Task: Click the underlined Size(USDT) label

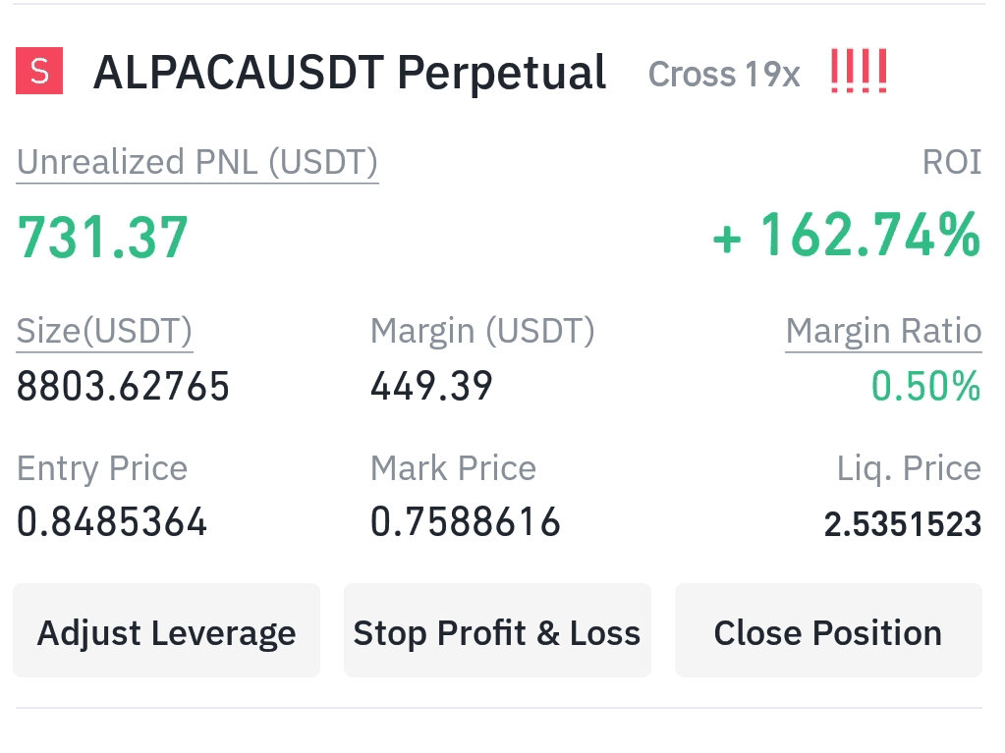Action: click(x=104, y=332)
